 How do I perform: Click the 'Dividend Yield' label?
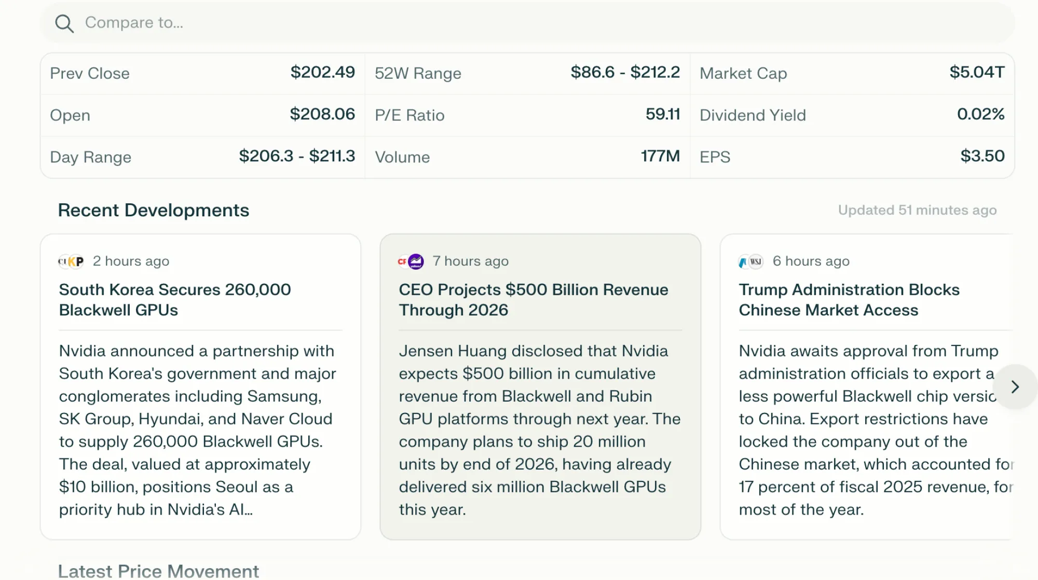(753, 115)
